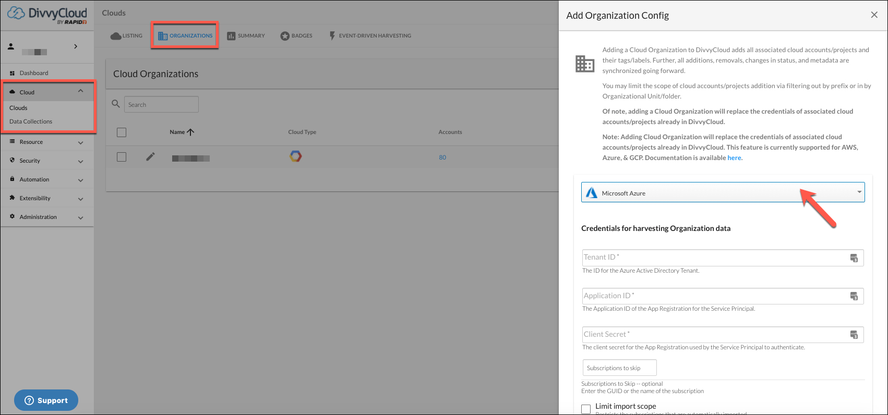Open the user profile icon
The image size is (888, 415).
pos(11,46)
